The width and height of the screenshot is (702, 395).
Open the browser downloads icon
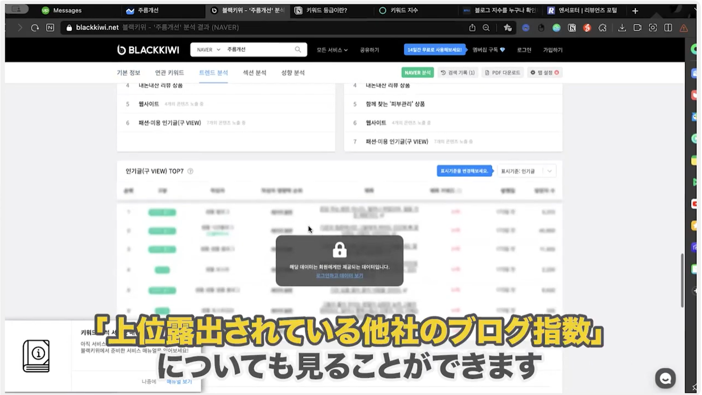pyautogui.click(x=622, y=27)
